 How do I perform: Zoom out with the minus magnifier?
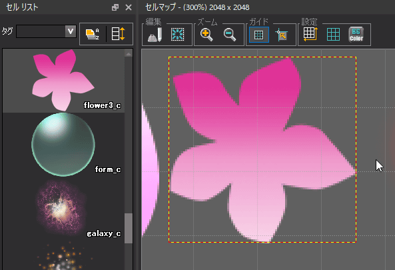coord(230,35)
